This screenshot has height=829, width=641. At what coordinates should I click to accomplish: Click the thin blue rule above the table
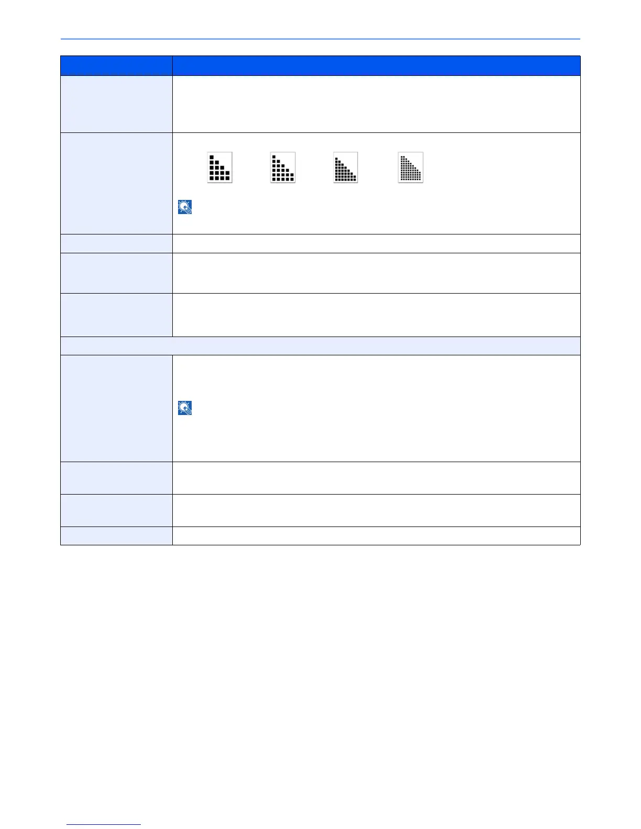tap(320, 39)
